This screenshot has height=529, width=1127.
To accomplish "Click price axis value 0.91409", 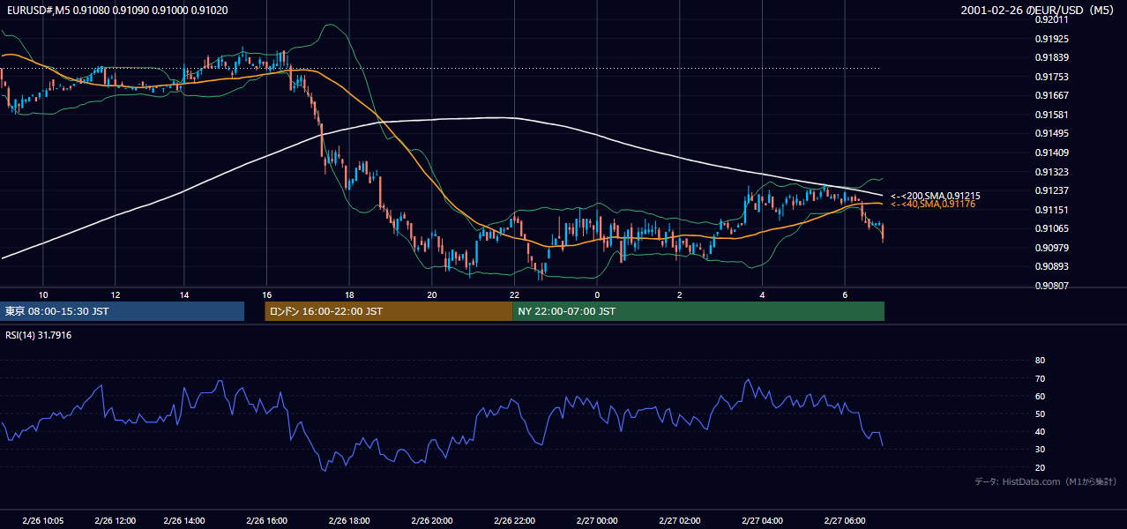I will click(x=1051, y=153).
